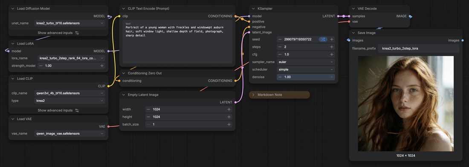Click the clip input port on CLIP Text Encode
Viewport: 469px width, 167px height.
pyautogui.click(x=119, y=16)
